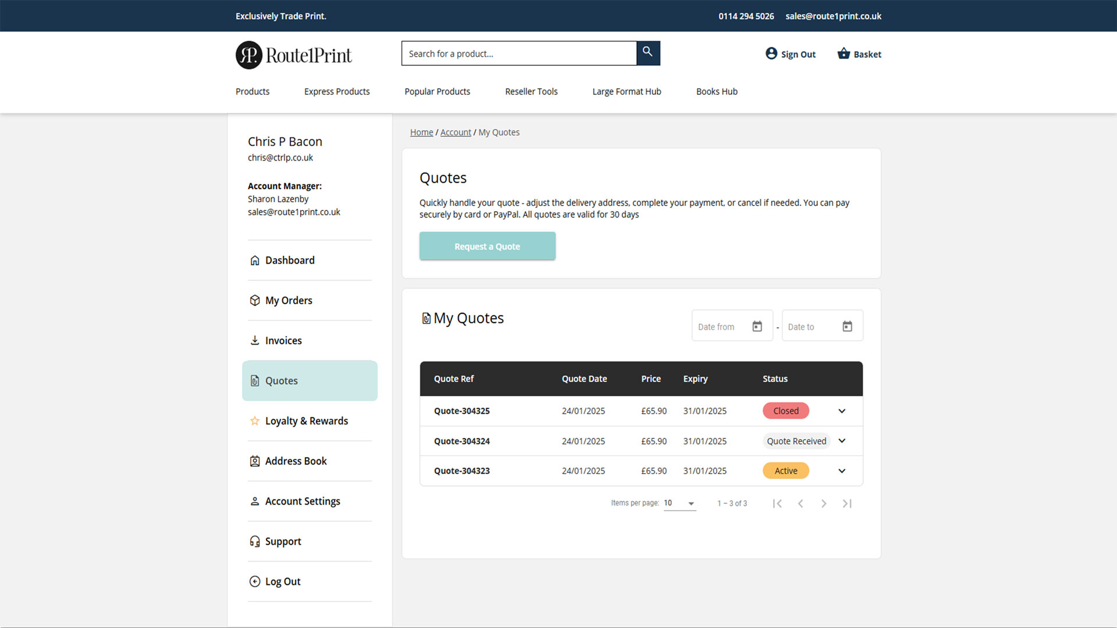Open the Items per page dropdown
Screen dimensions: 1117x628
pyautogui.click(x=680, y=503)
